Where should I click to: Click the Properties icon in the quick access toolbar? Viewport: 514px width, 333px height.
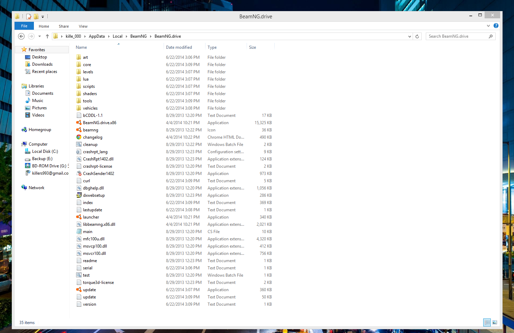click(x=29, y=16)
